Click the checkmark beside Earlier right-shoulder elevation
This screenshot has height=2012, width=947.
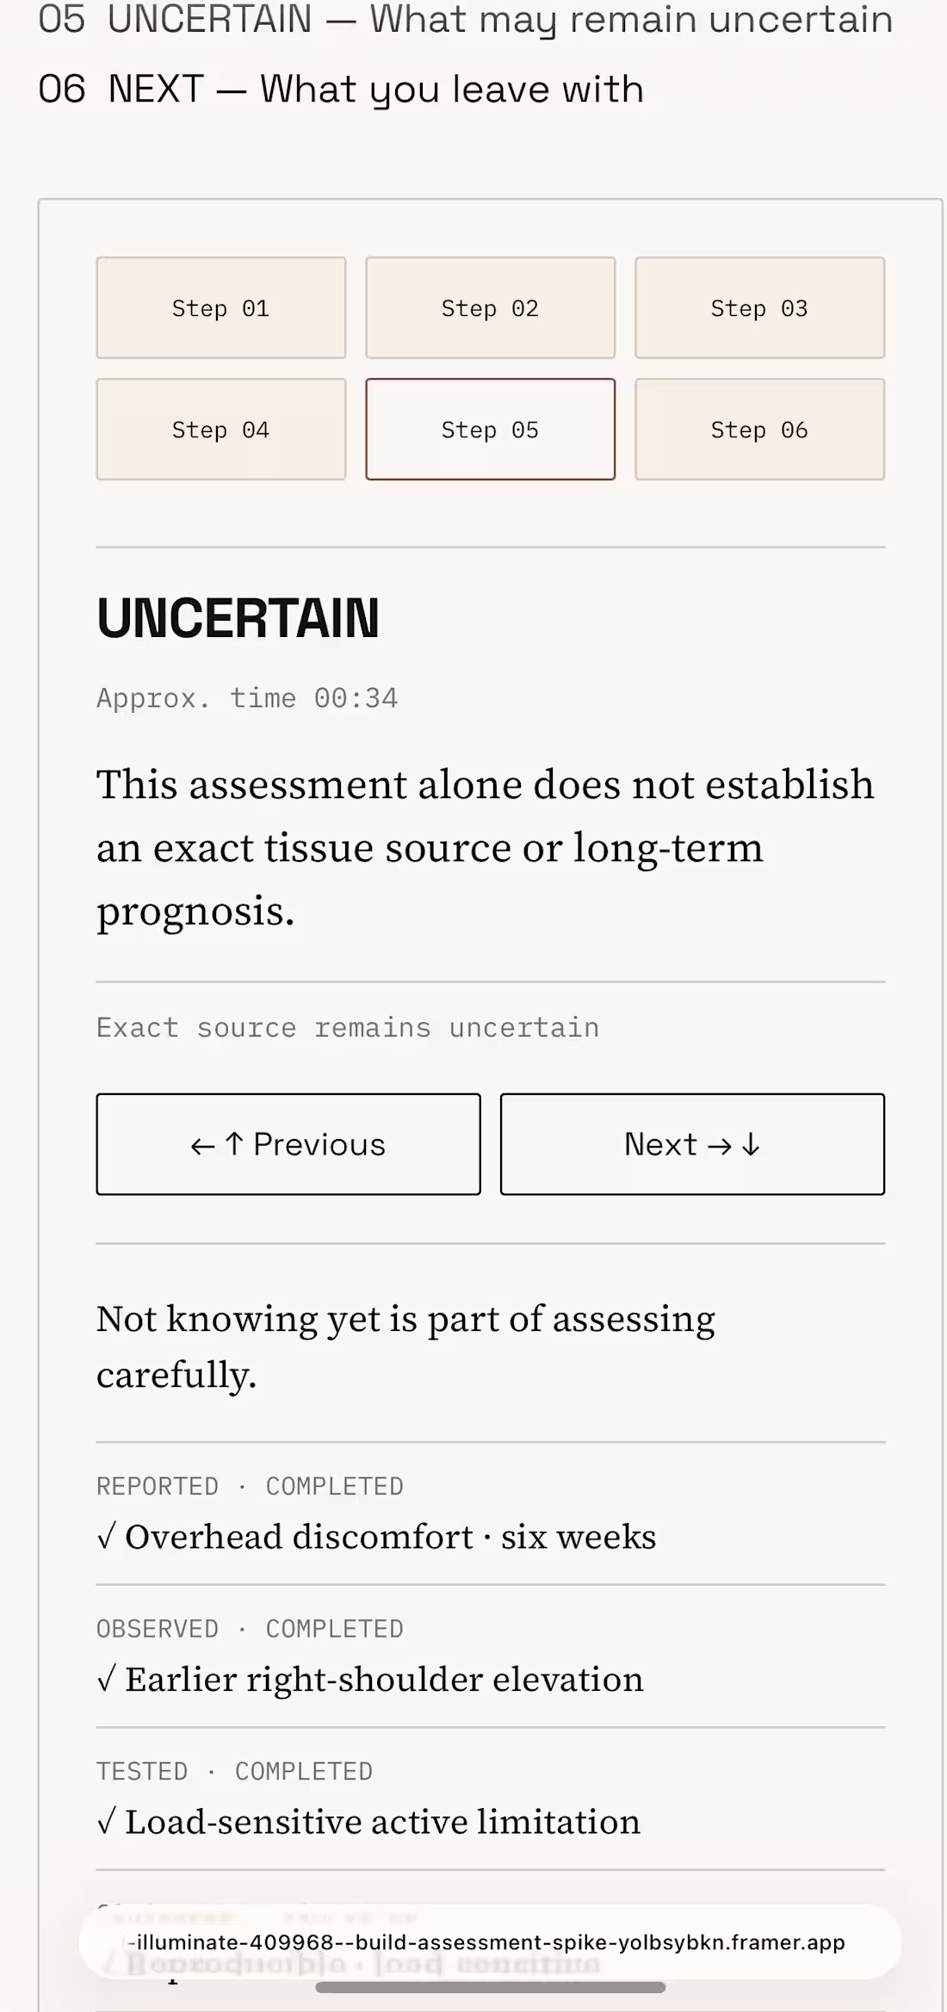tap(107, 1679)
